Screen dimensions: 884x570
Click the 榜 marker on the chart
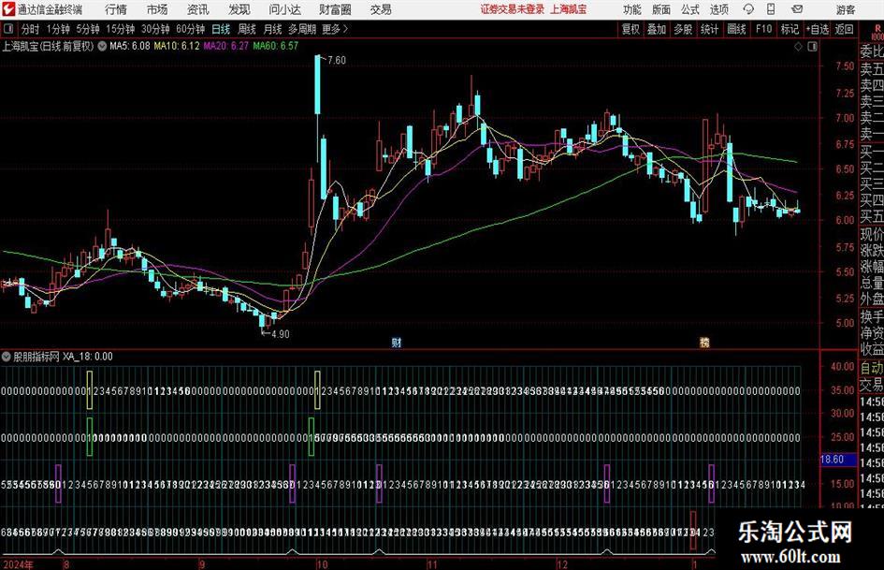click(704, 342)
